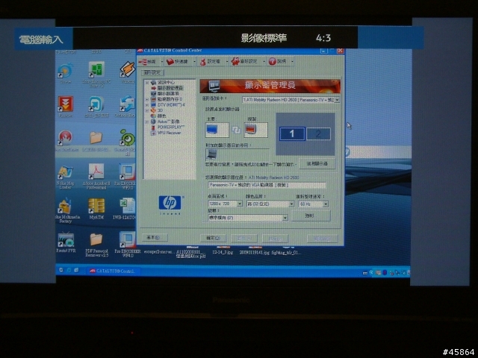Image resolution: width=478 pixels, height=358 pixels.
Task: Expand the Monitor Properties 0 tree node
Action: coord(147,99)
